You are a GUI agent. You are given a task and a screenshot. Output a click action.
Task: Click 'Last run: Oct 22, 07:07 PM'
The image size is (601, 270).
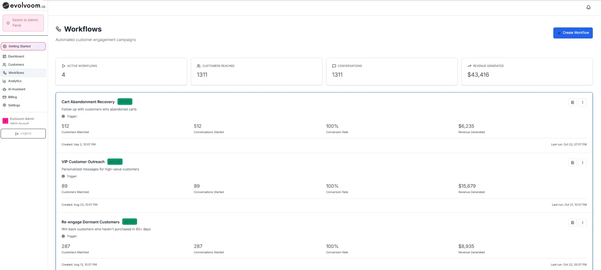(569, 145)
